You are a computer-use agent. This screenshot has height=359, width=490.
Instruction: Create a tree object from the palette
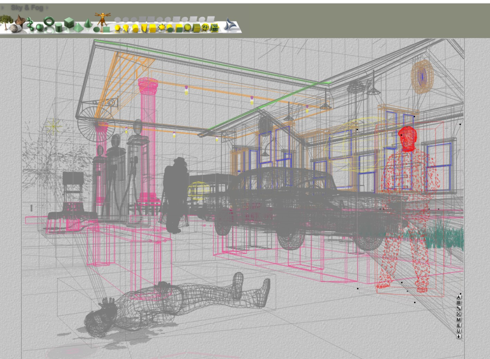pyautogui.click(x=5, y=22)
